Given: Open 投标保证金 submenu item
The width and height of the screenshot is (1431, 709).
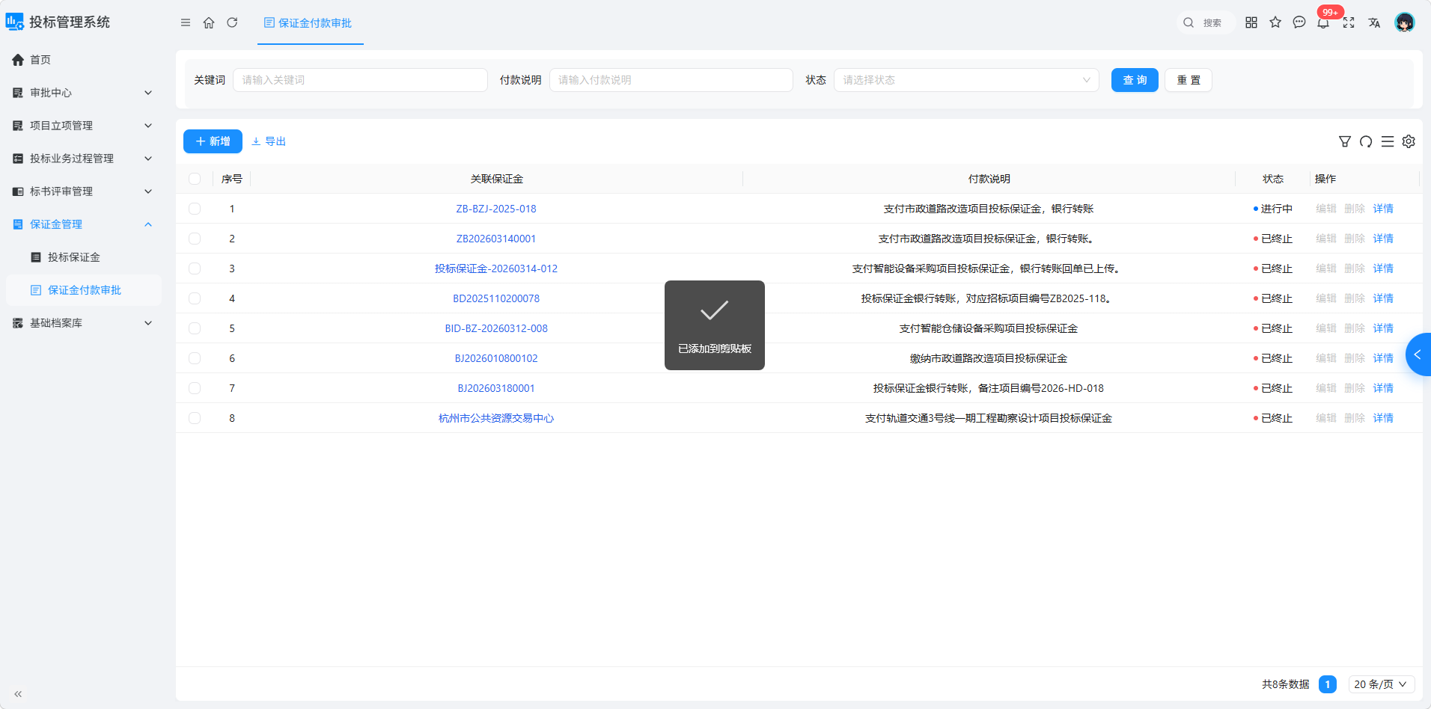Looking at the screenshot, I should pos(84,257).
